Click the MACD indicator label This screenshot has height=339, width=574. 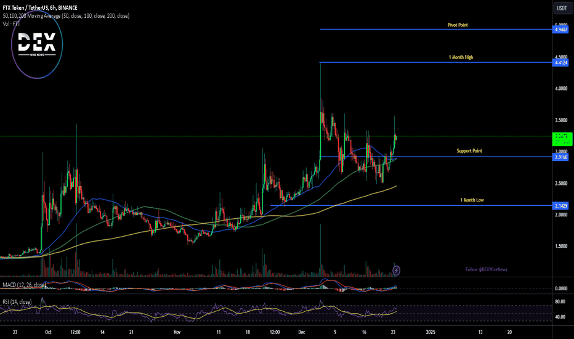click(24, 285)
